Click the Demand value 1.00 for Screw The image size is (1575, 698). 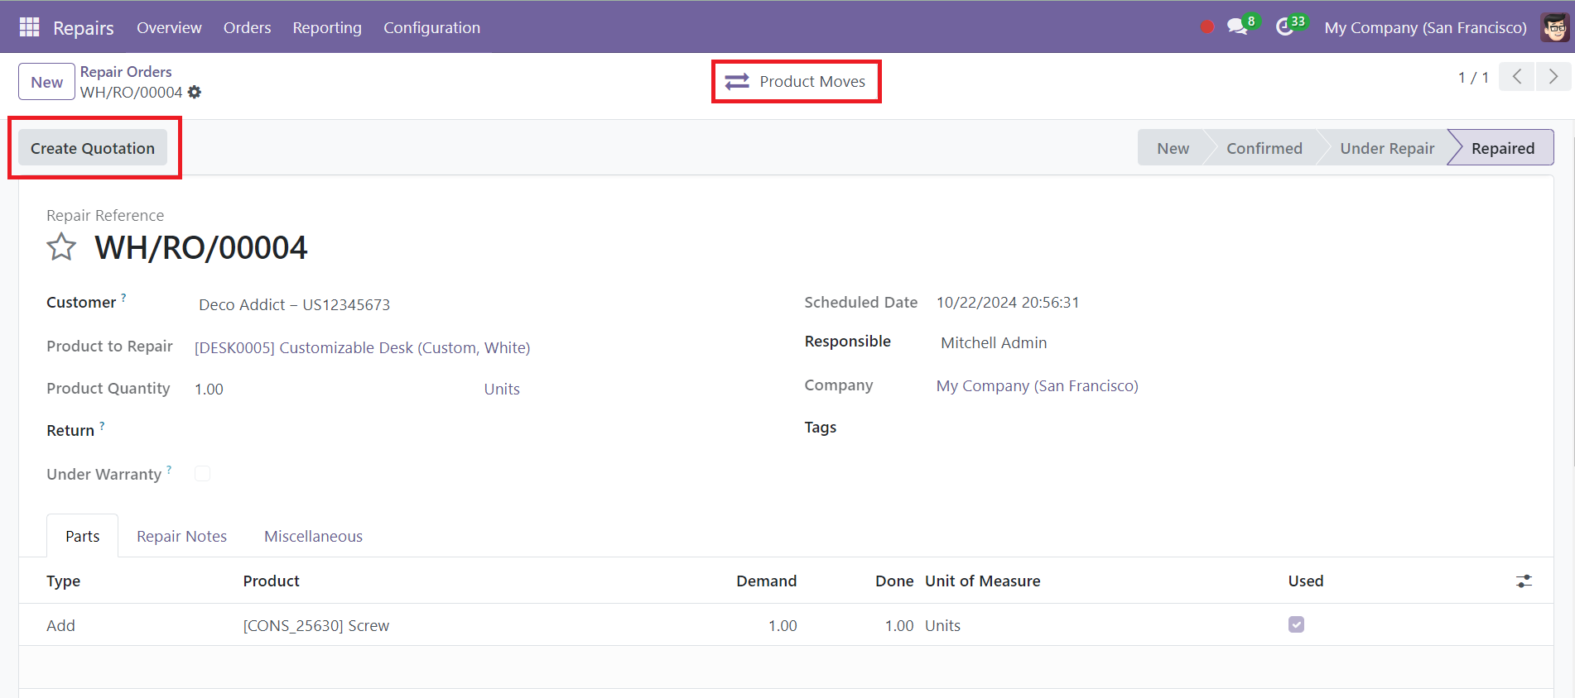point(783,625)
